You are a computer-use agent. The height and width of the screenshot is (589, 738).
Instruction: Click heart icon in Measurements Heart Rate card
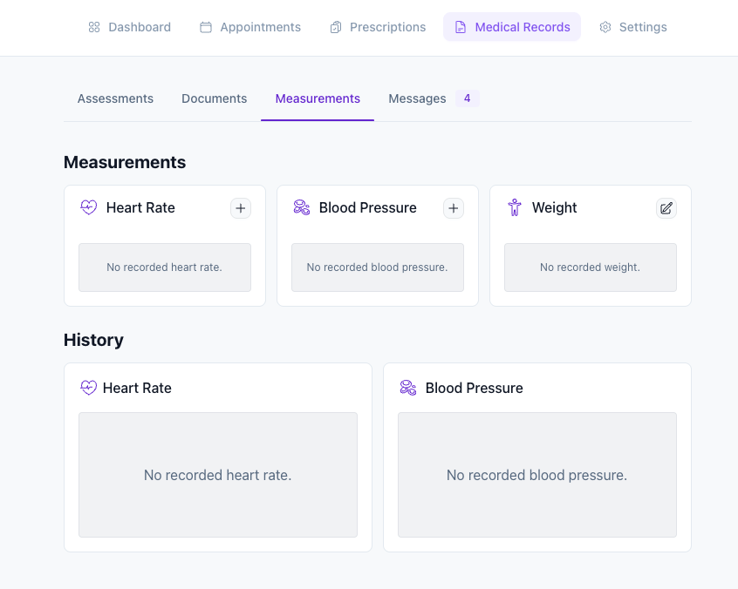pyautogui.click(x=88, y=207)
